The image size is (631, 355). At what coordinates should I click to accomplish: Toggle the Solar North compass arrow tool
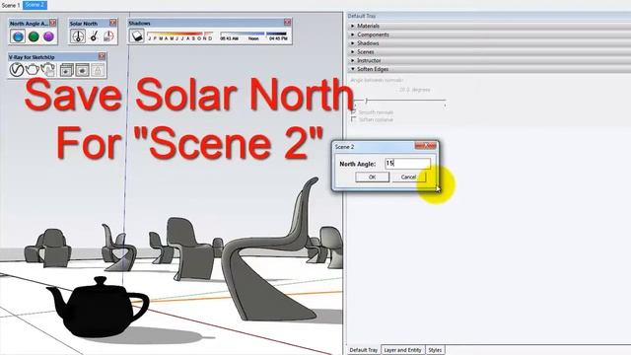pos(78,36)
